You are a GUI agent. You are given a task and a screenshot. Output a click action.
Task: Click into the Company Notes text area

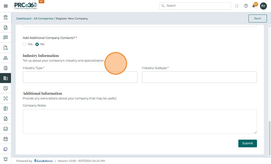pos(140,121)
